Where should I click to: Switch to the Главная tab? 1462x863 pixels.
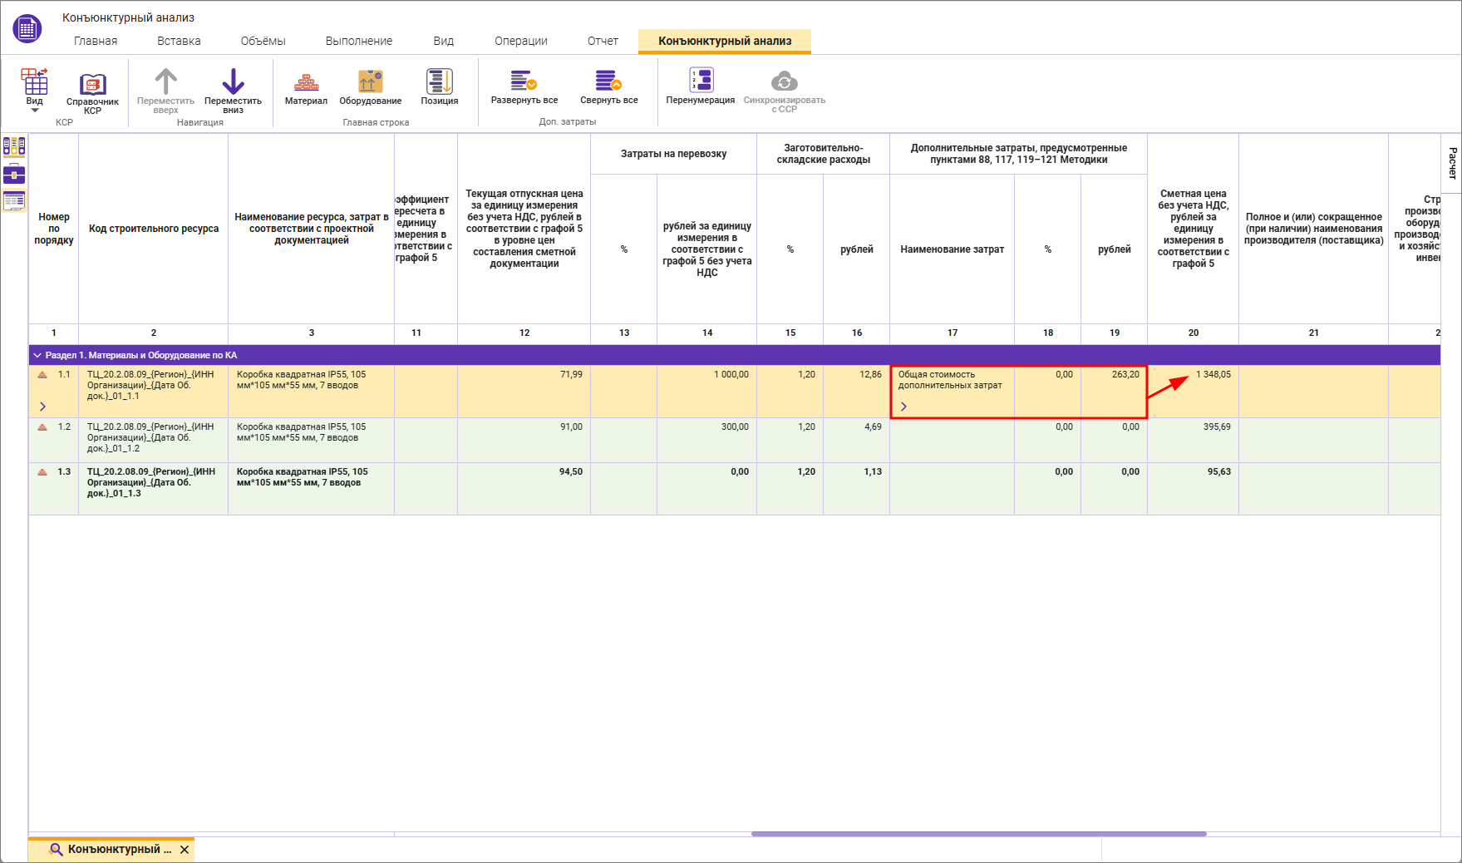[x=96, y=41]
